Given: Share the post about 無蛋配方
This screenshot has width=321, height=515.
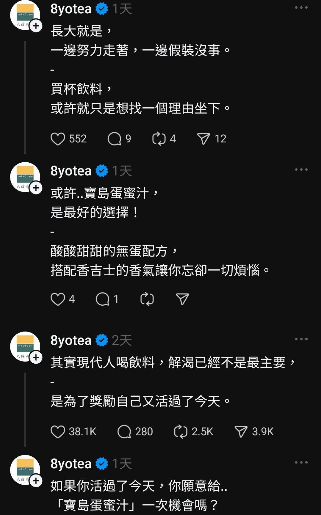Looking at the screenshot, I should tap(182, 299).
